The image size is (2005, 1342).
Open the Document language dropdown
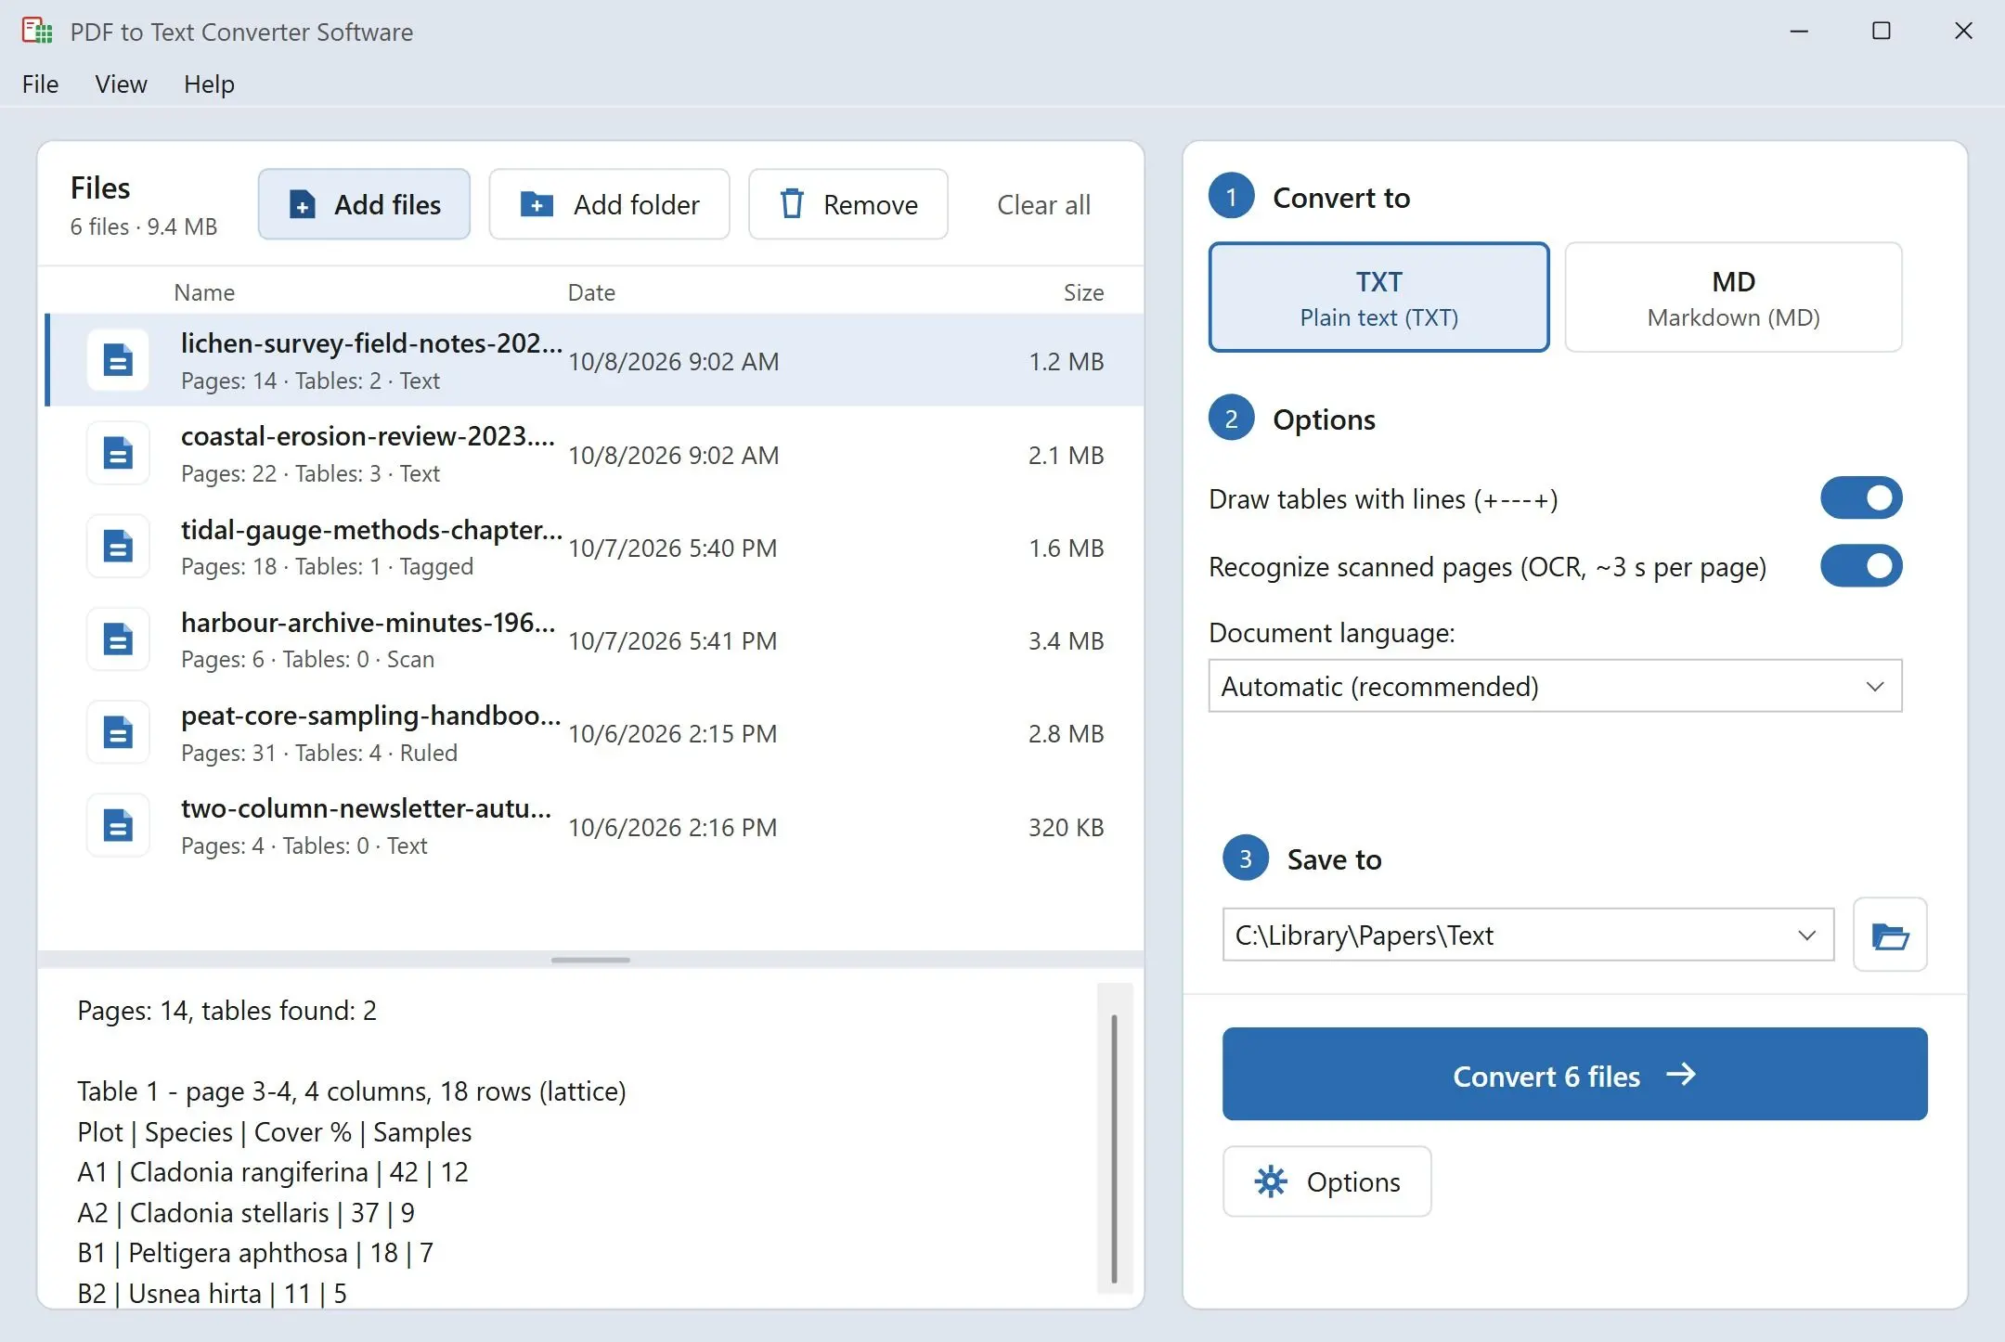[x=1555, y=686]
